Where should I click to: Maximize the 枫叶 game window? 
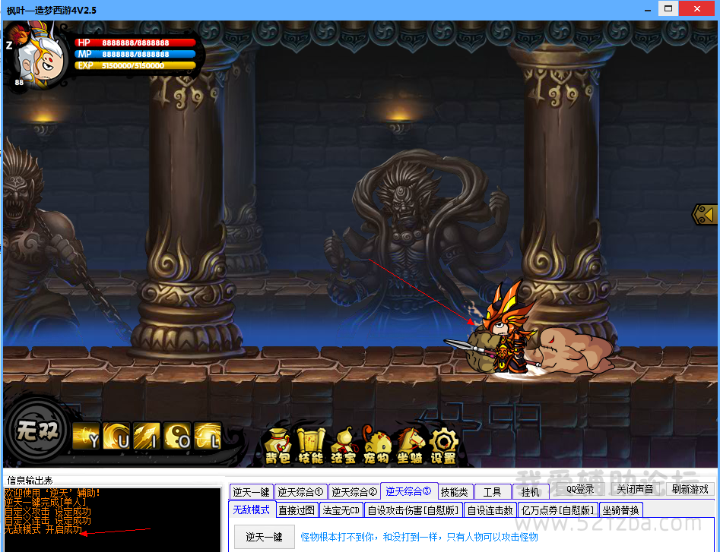pos(668,8)
